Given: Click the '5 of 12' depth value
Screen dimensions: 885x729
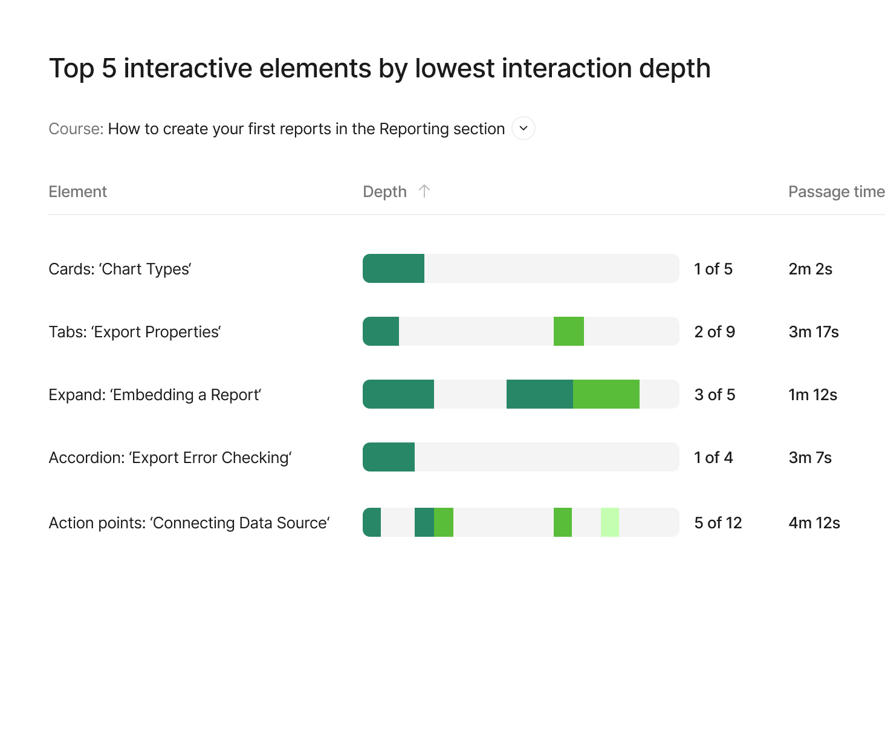Looking at the screenshot, I should pos(718,523).
